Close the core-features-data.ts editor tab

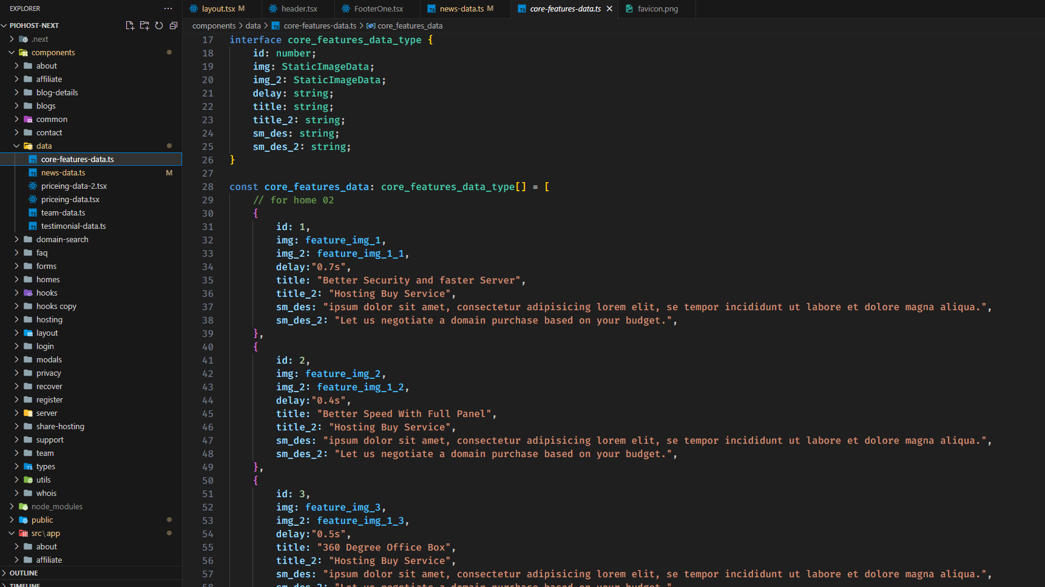609,8
